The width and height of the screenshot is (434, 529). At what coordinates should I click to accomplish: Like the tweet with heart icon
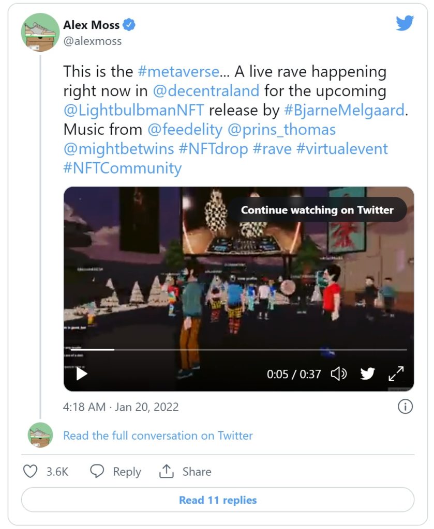(31, 471)
